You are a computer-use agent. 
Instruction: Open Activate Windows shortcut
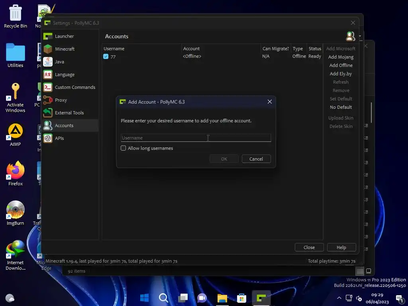click(16, 98)
